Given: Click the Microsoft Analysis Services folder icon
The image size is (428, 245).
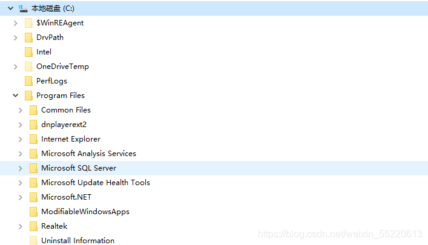Looking at the screenshot, I should (33, 154).
